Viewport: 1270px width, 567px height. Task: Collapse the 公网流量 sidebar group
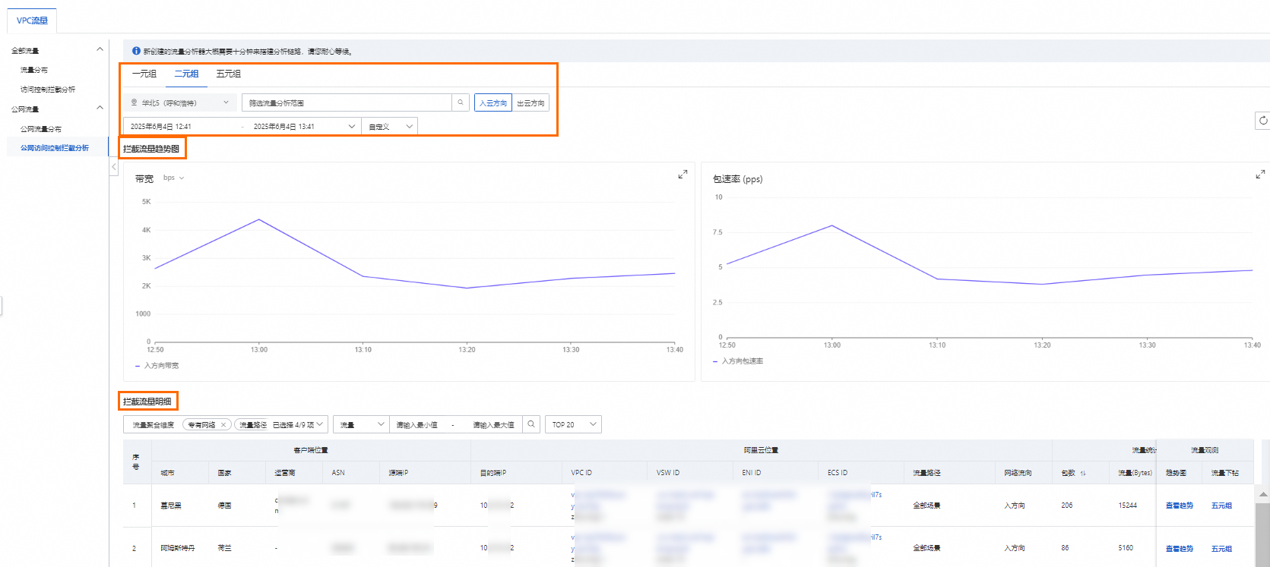100,109
